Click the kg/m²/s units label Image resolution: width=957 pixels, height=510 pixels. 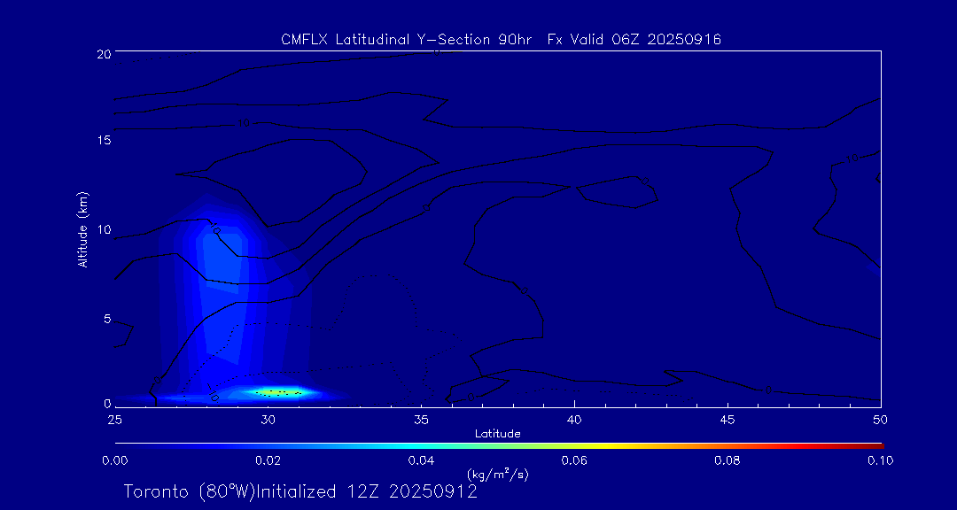click(x=497, y=475)
